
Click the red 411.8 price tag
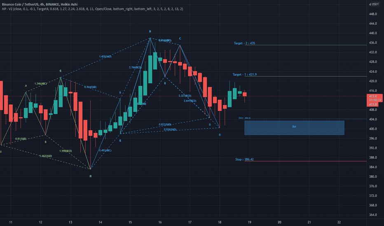click(373, 104)
